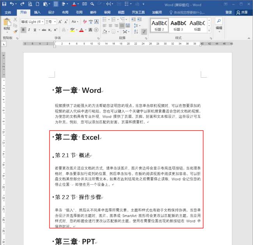Image resolution: width=253 pixels, height=245 pixels.
Task: Open the Find magnifier above 编辑
Action: 219,21
